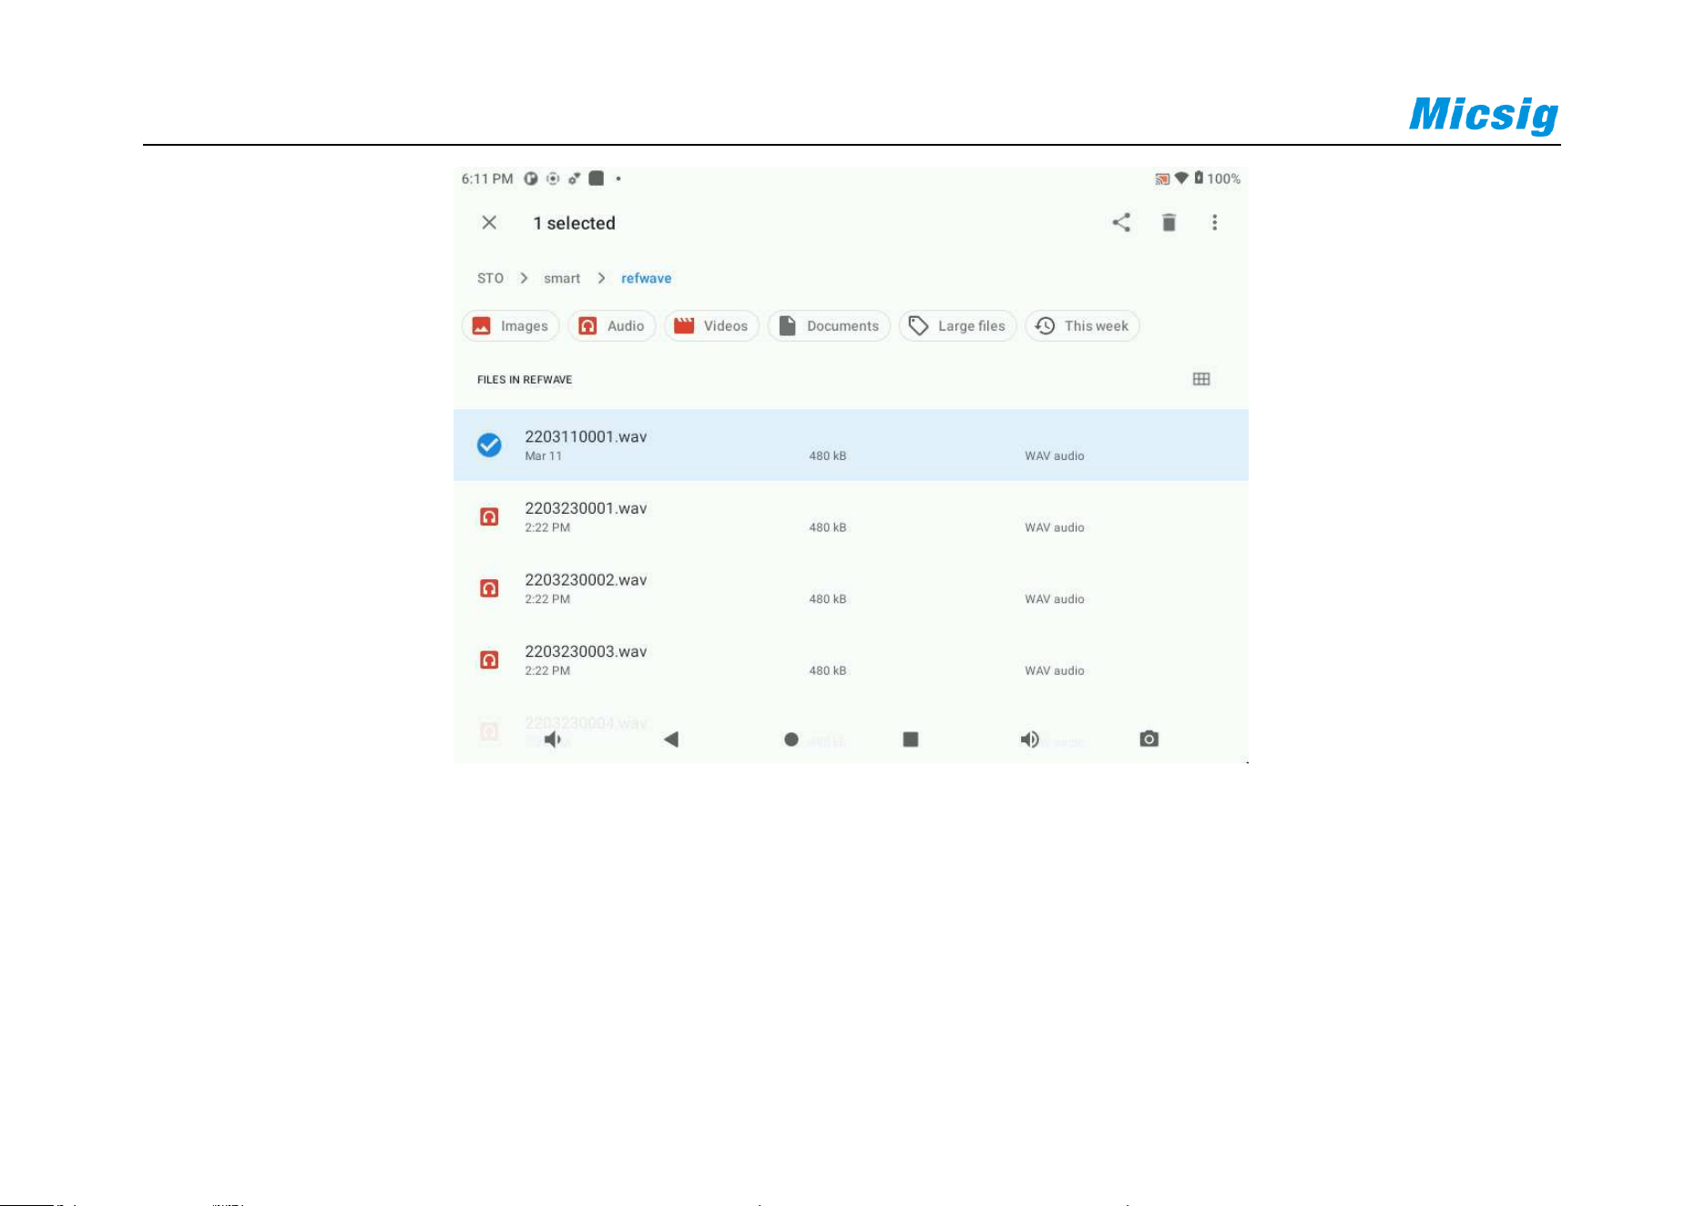Select audio icon of 2203230003.wav

489,659
